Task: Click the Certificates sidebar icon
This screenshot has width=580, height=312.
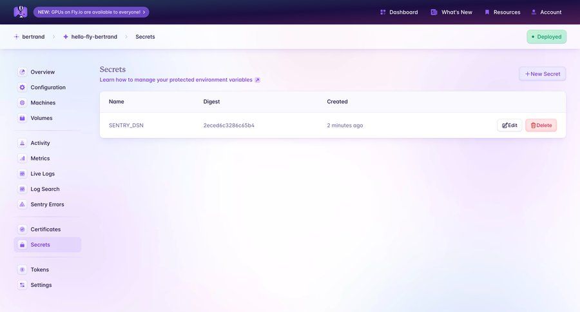Action: 22,229
